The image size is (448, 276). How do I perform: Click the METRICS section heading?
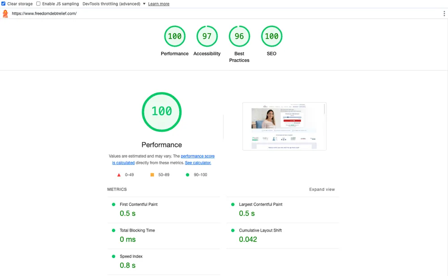(117, 190)
